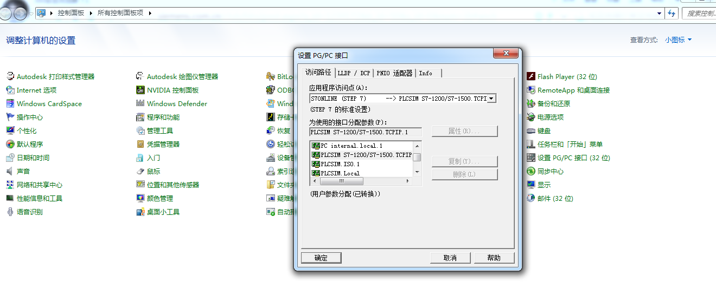Click 控制面板 breadcrumb item

(x=71, y=13)
